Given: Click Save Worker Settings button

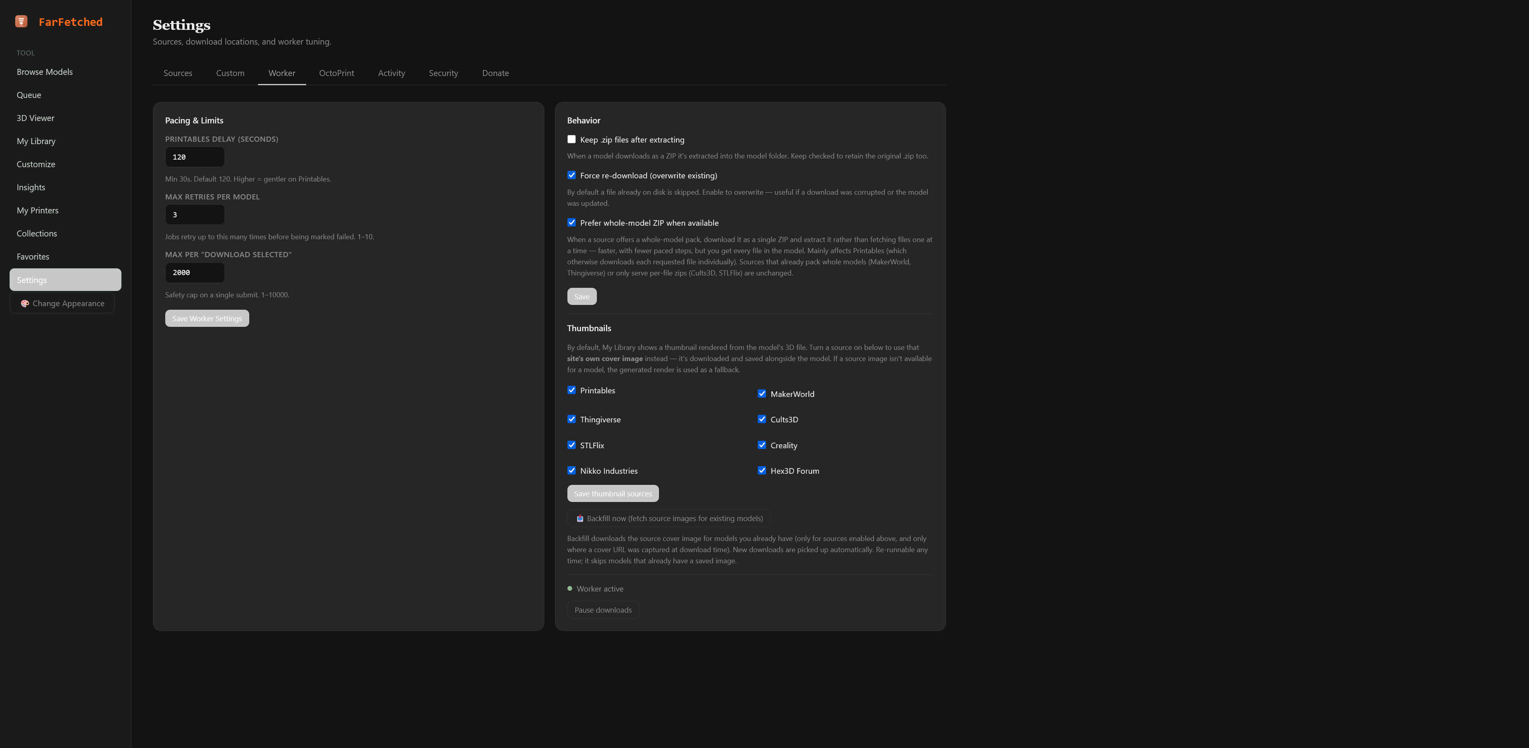Looking at the screenshot, I should coord(207,318).
